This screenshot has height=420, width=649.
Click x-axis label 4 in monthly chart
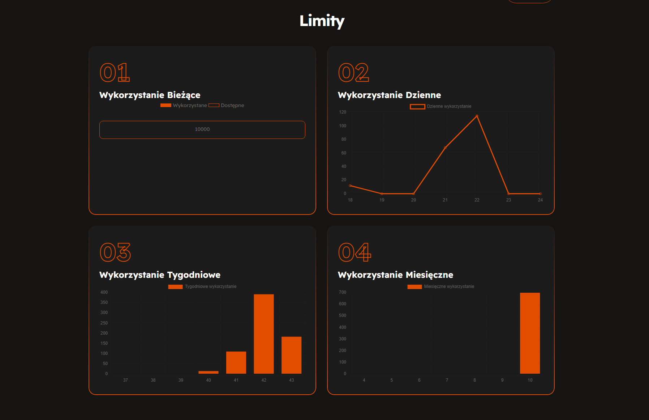(364, 380)
